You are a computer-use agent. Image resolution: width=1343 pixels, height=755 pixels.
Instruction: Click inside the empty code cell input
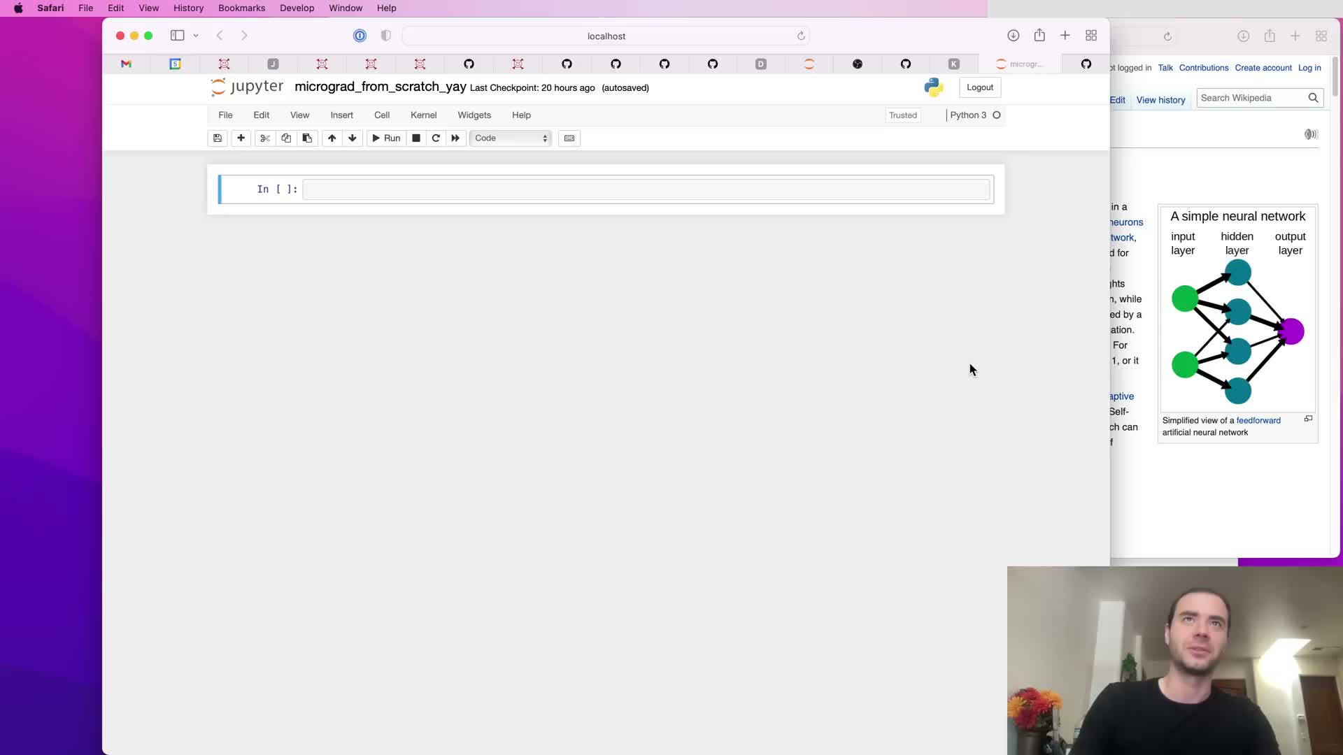point(646,189)
